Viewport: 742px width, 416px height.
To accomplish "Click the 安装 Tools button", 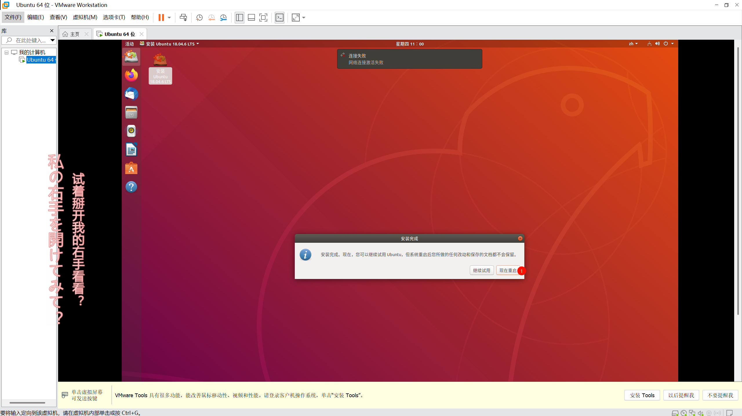I will (x=642, y=395).
